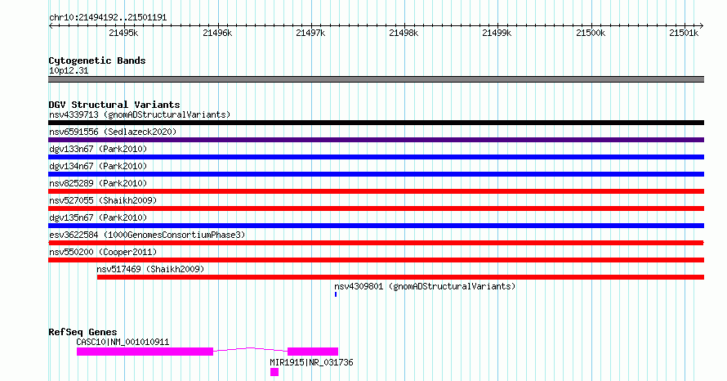Select the blue dgv133n67 variant bar

376,157
